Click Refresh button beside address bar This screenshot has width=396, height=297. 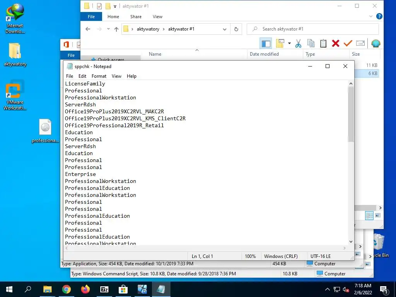pos(236,29)
